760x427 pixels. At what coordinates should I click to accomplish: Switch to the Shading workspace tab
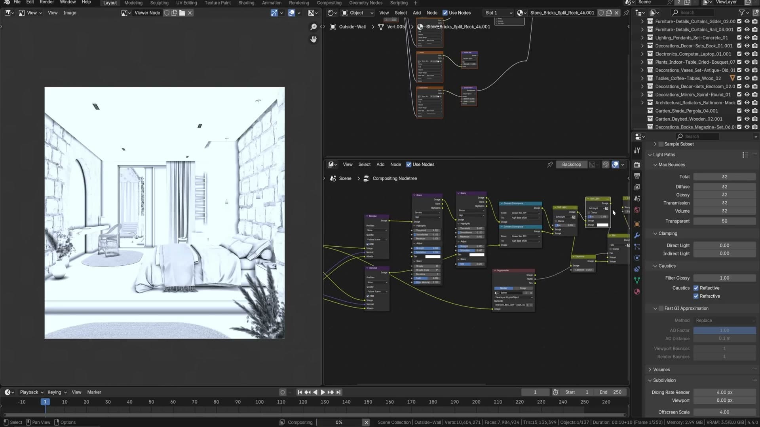[246, 3]
